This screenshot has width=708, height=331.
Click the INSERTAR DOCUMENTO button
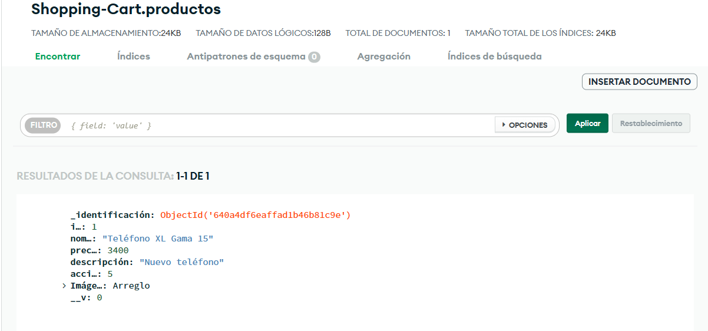coord(639,82)
